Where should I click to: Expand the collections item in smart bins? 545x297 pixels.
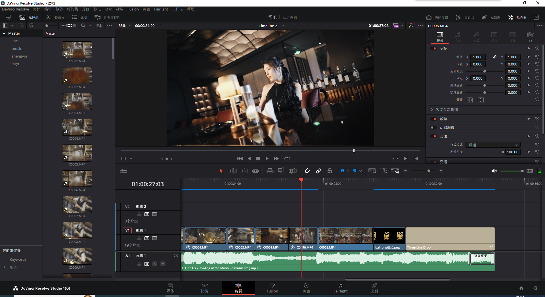pos(4,267)
